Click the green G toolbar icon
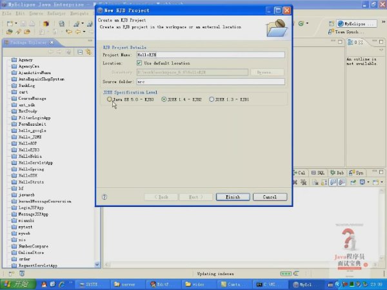 pyautogui.click(x=301, y=23)
